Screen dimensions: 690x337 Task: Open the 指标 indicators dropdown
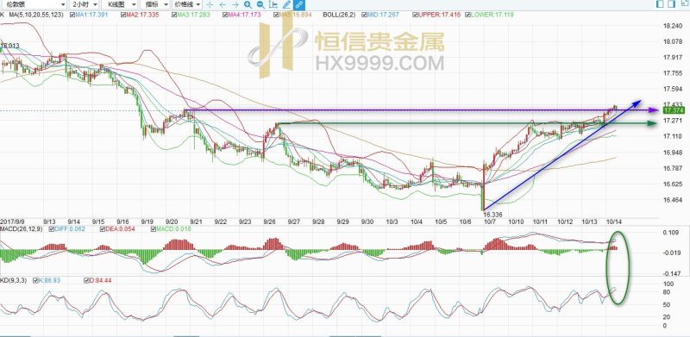(x=154, y=5)
